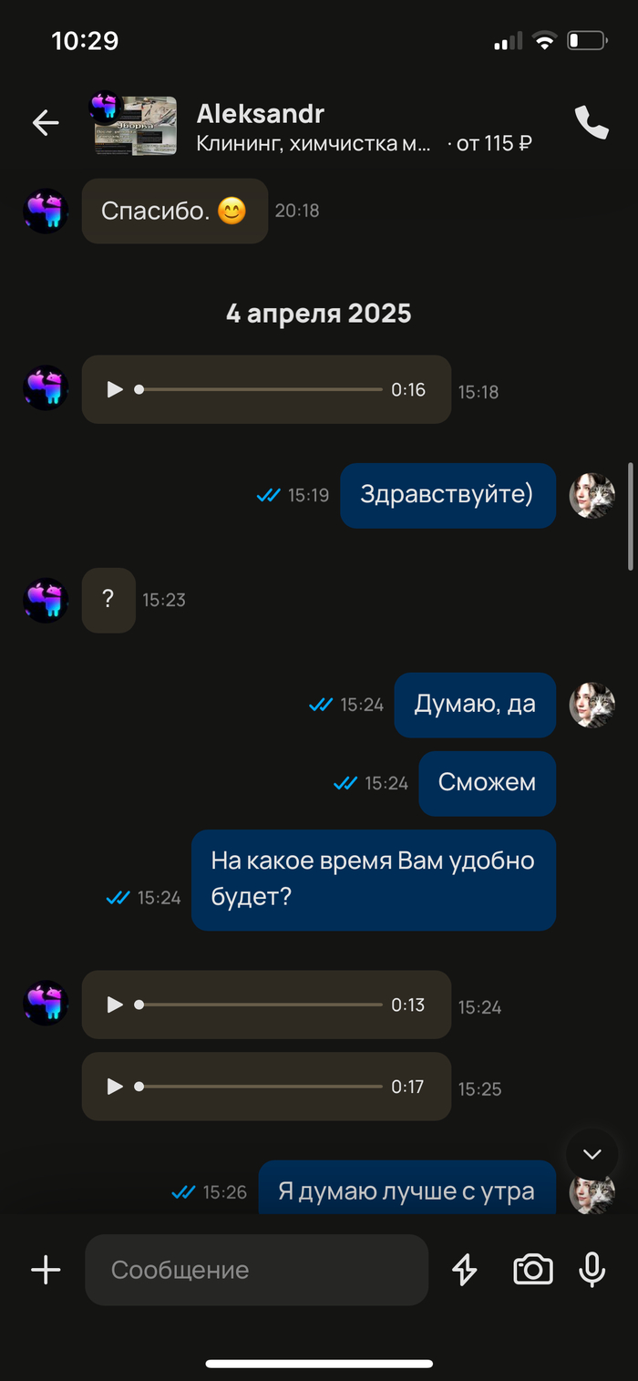Screen dimensions: 638x1381
Task: Play the 0:13 voice message
Action: click(115, 1005)
